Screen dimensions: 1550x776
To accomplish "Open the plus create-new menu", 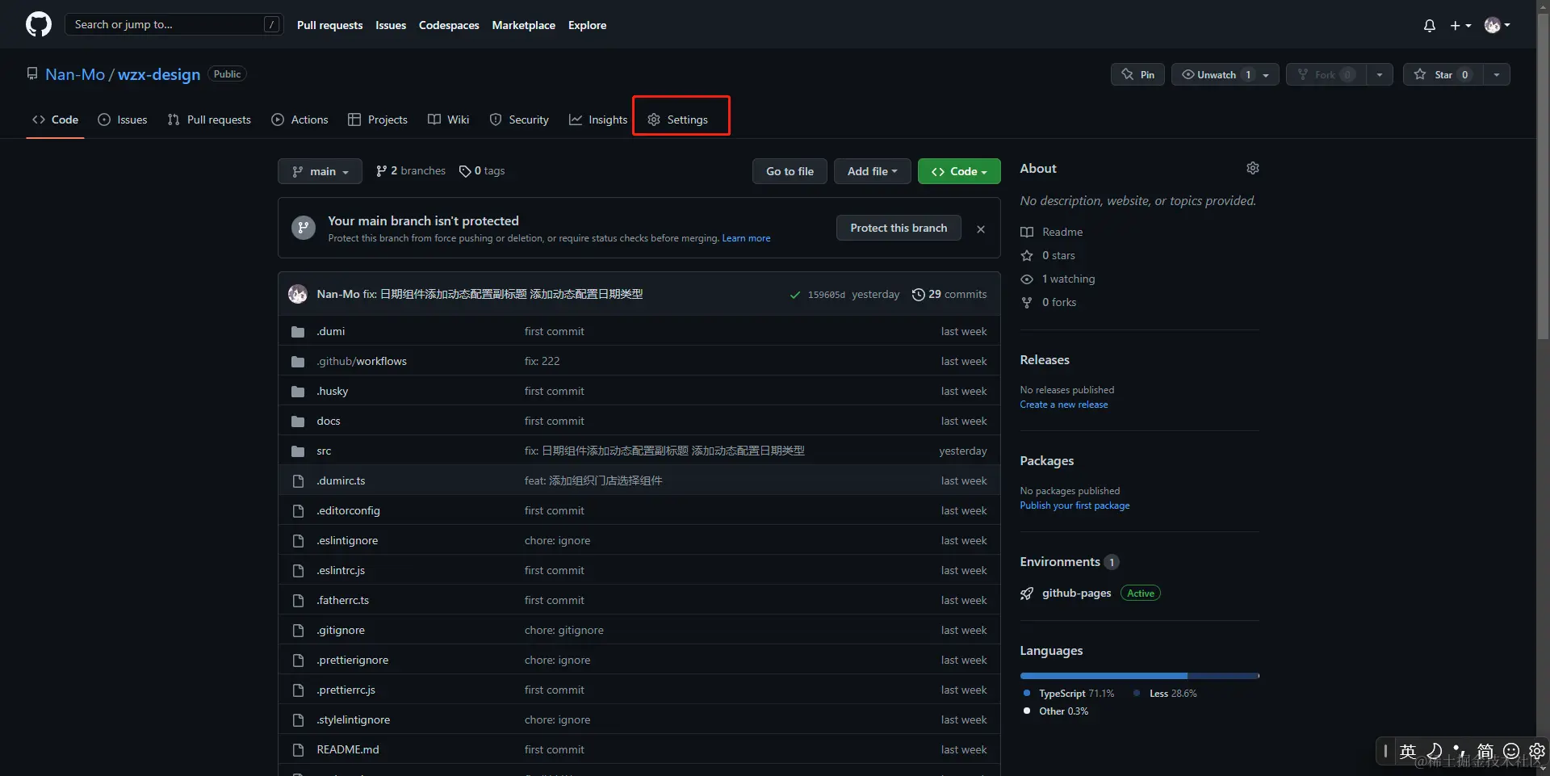I will (x=1460, y=26).
